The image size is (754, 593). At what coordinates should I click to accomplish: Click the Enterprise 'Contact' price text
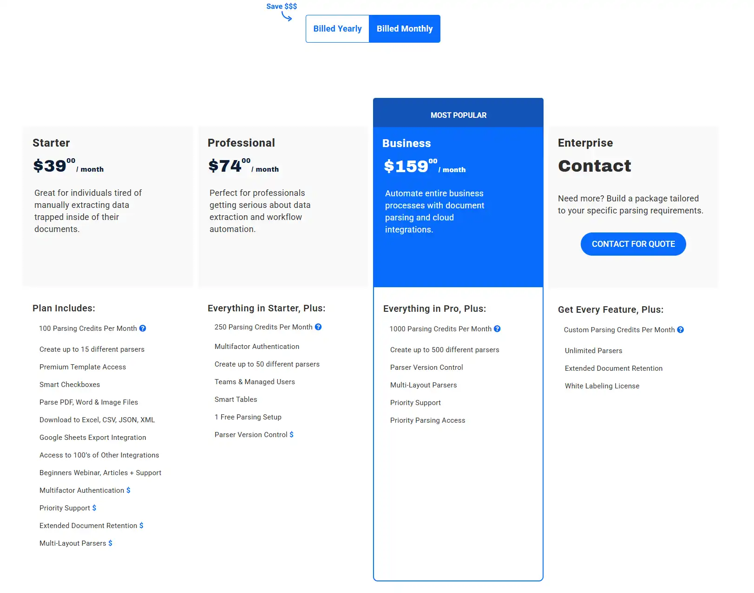pyautogui.click(x=595, y=166)
